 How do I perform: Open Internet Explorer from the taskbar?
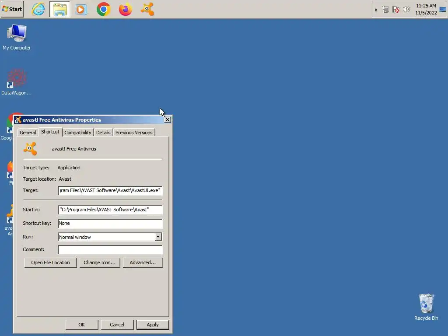[x=38, y=9]
